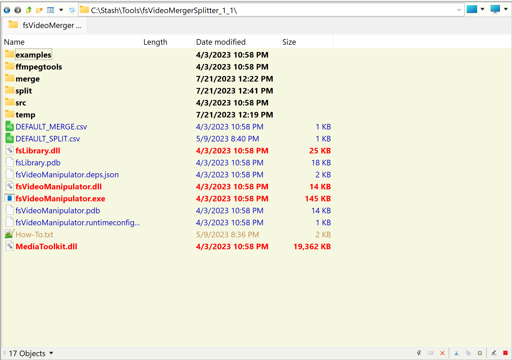Select fsVideoManipulator.runtimeconfig file

pos(78,223)
